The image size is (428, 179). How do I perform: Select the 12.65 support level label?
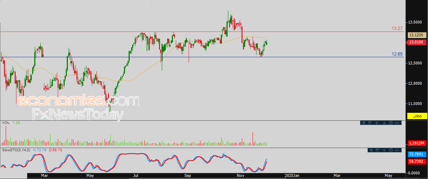tap(397, 54)
